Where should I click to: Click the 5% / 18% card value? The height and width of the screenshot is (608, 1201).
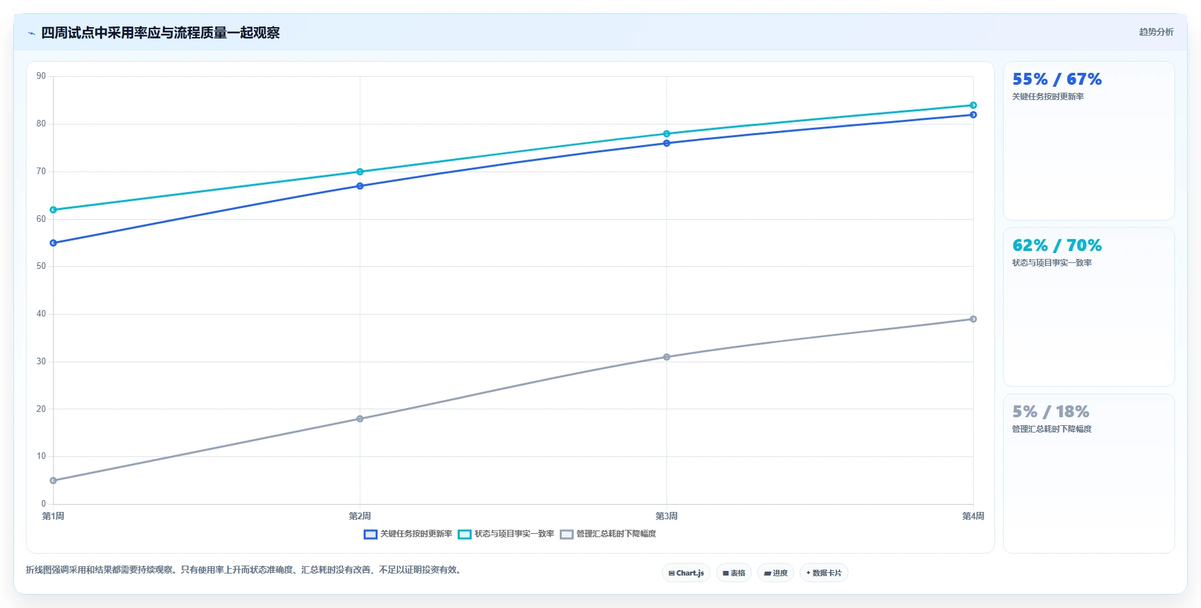[1051, 412]
